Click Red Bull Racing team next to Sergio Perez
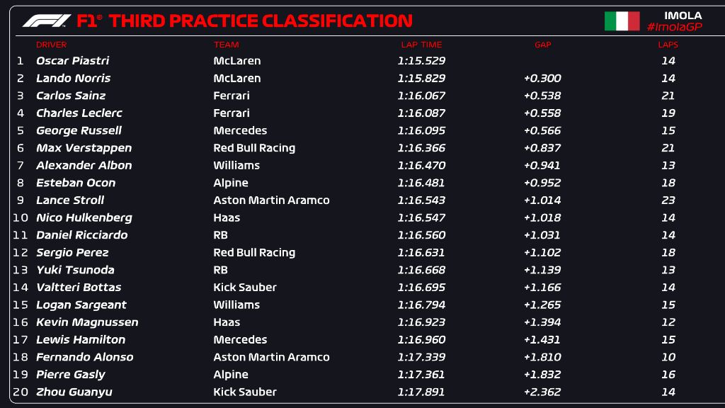725x408 pixels. (x=254, y=253)
